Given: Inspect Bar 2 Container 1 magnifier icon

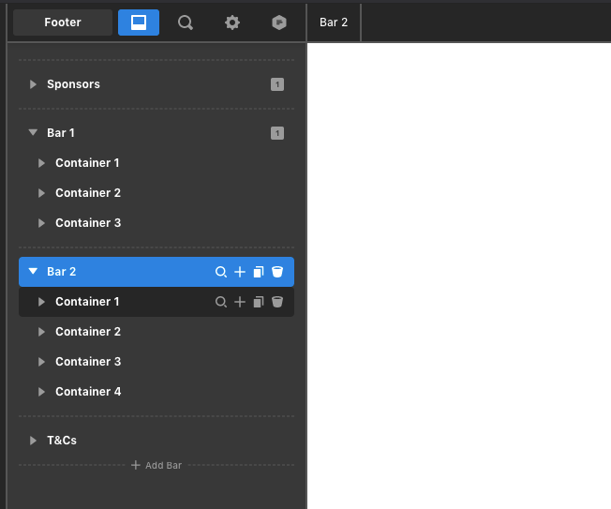Looking at the screenshot, I should (221, 302).
